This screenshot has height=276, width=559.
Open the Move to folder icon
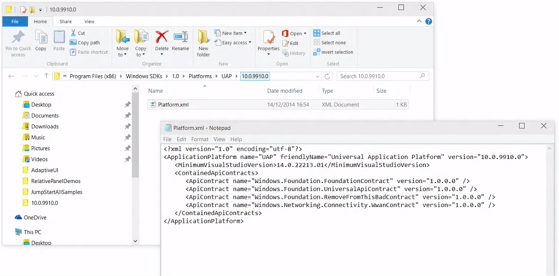123,37
